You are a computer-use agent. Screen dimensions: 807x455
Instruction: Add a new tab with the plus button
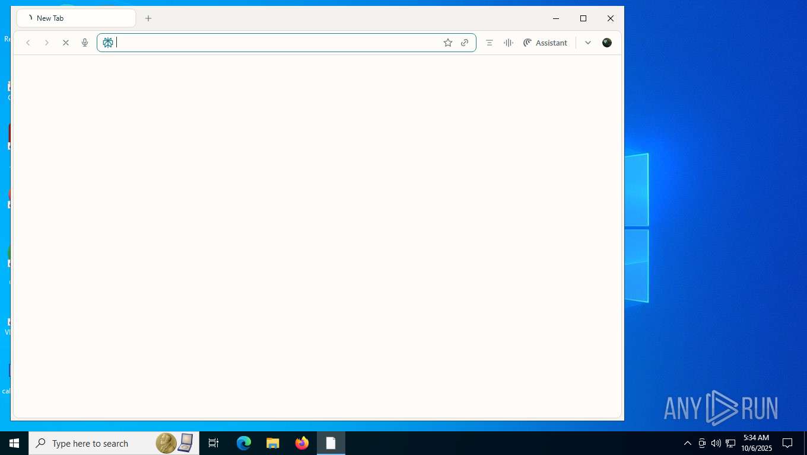[x=148, y=18]
